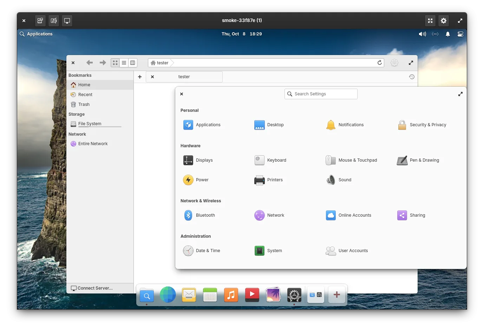
Task: Open Printers settings
Action: coord(269,180)
